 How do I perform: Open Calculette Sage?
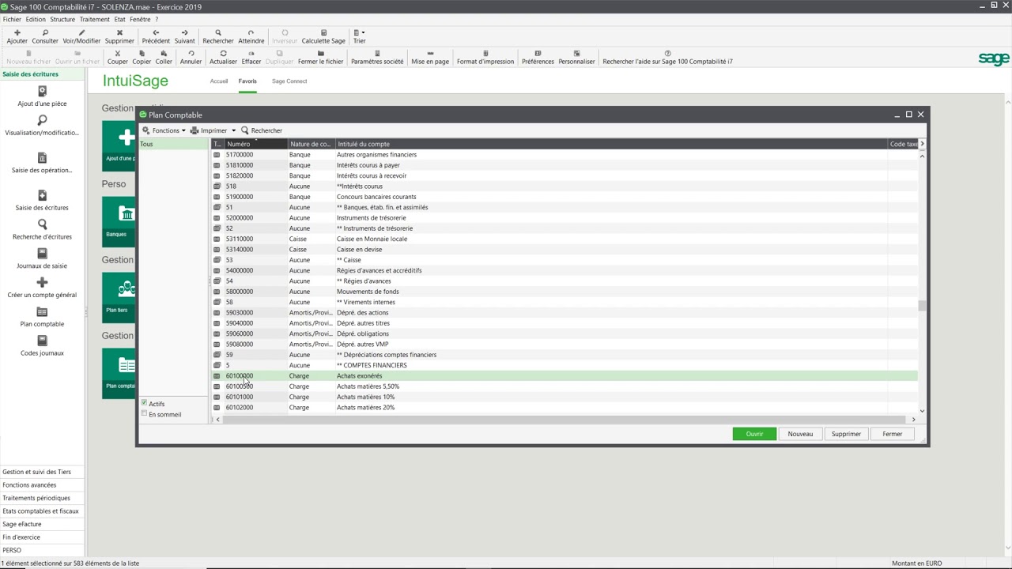coord(323,37)
